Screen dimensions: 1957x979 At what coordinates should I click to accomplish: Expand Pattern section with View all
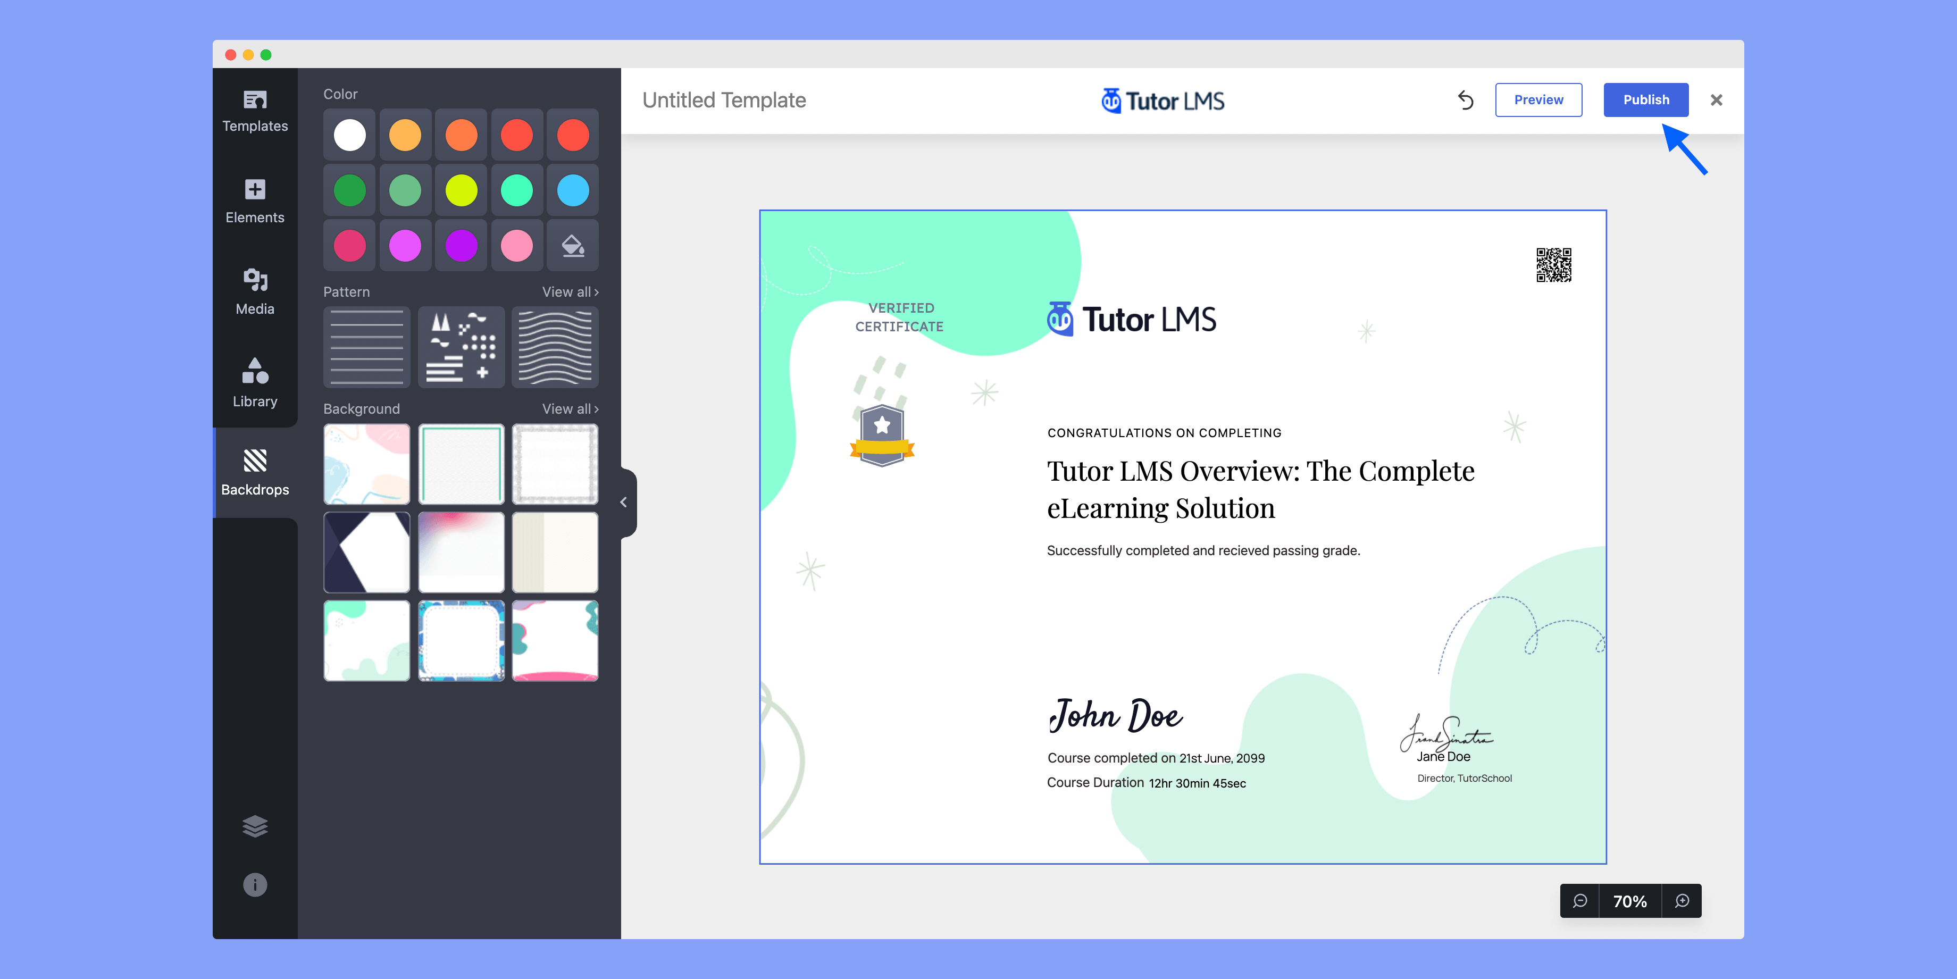point(570,291)
